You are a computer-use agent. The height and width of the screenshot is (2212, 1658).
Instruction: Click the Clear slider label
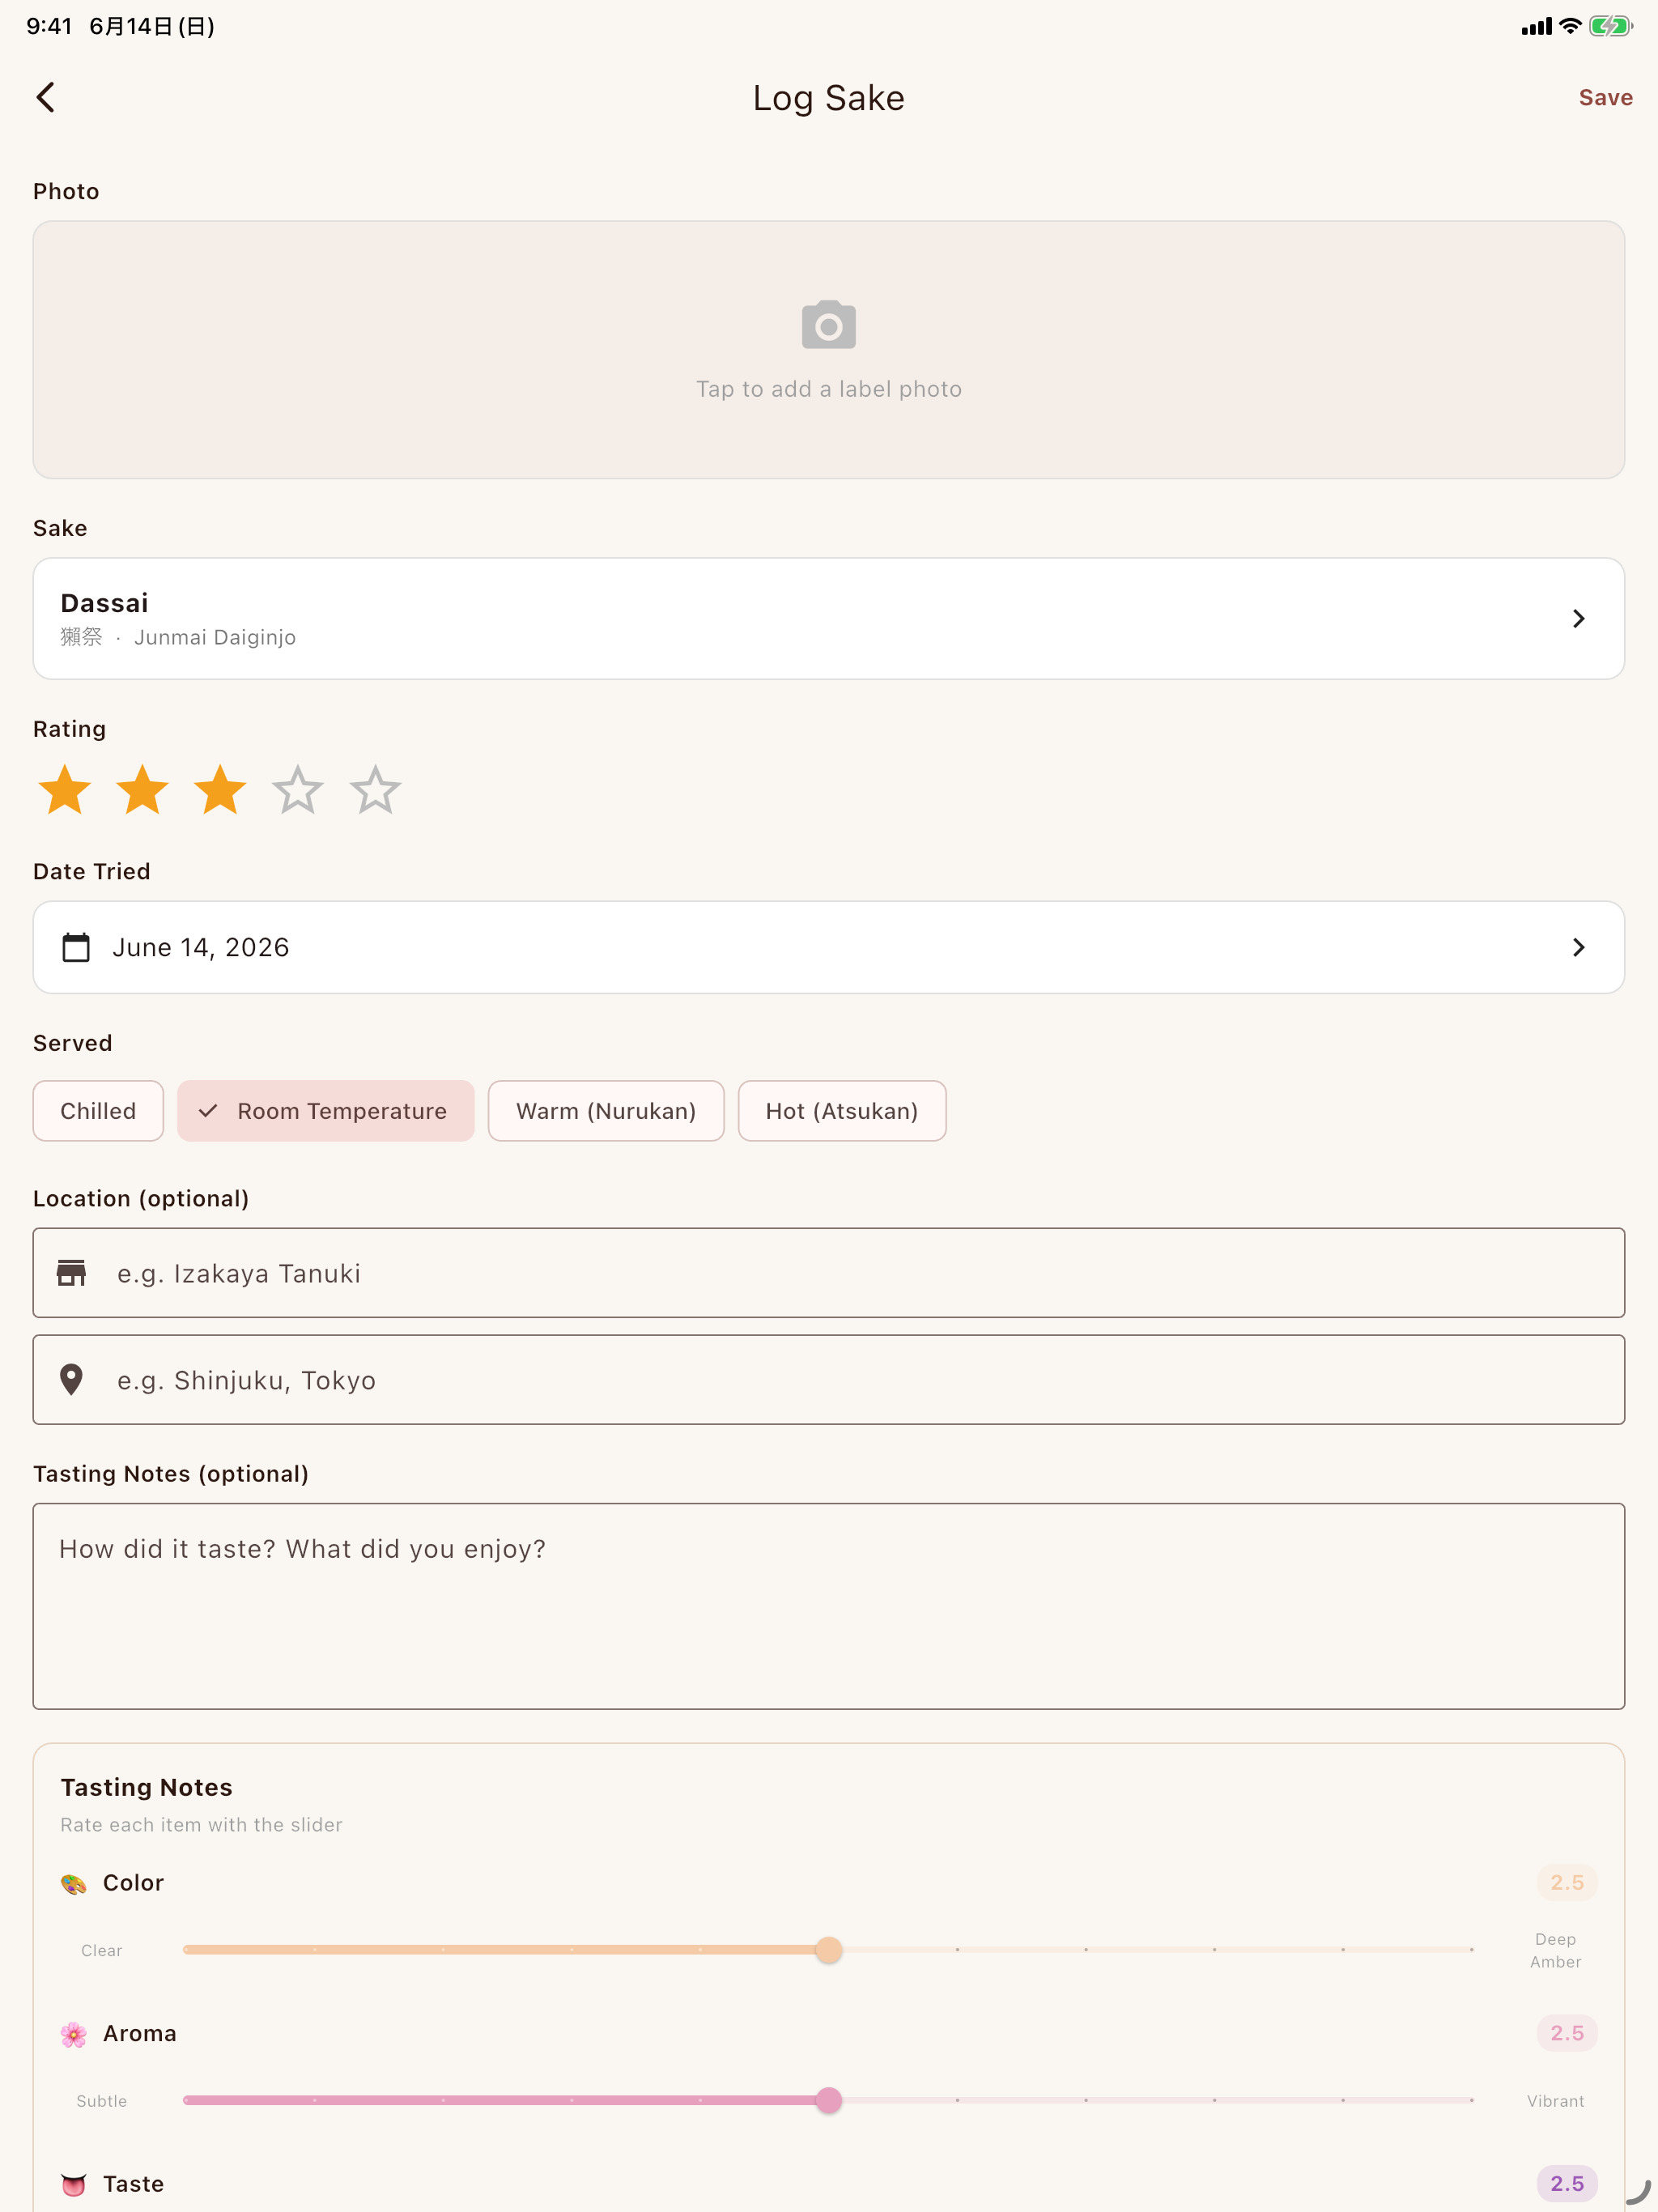(x=102, y=1950)
